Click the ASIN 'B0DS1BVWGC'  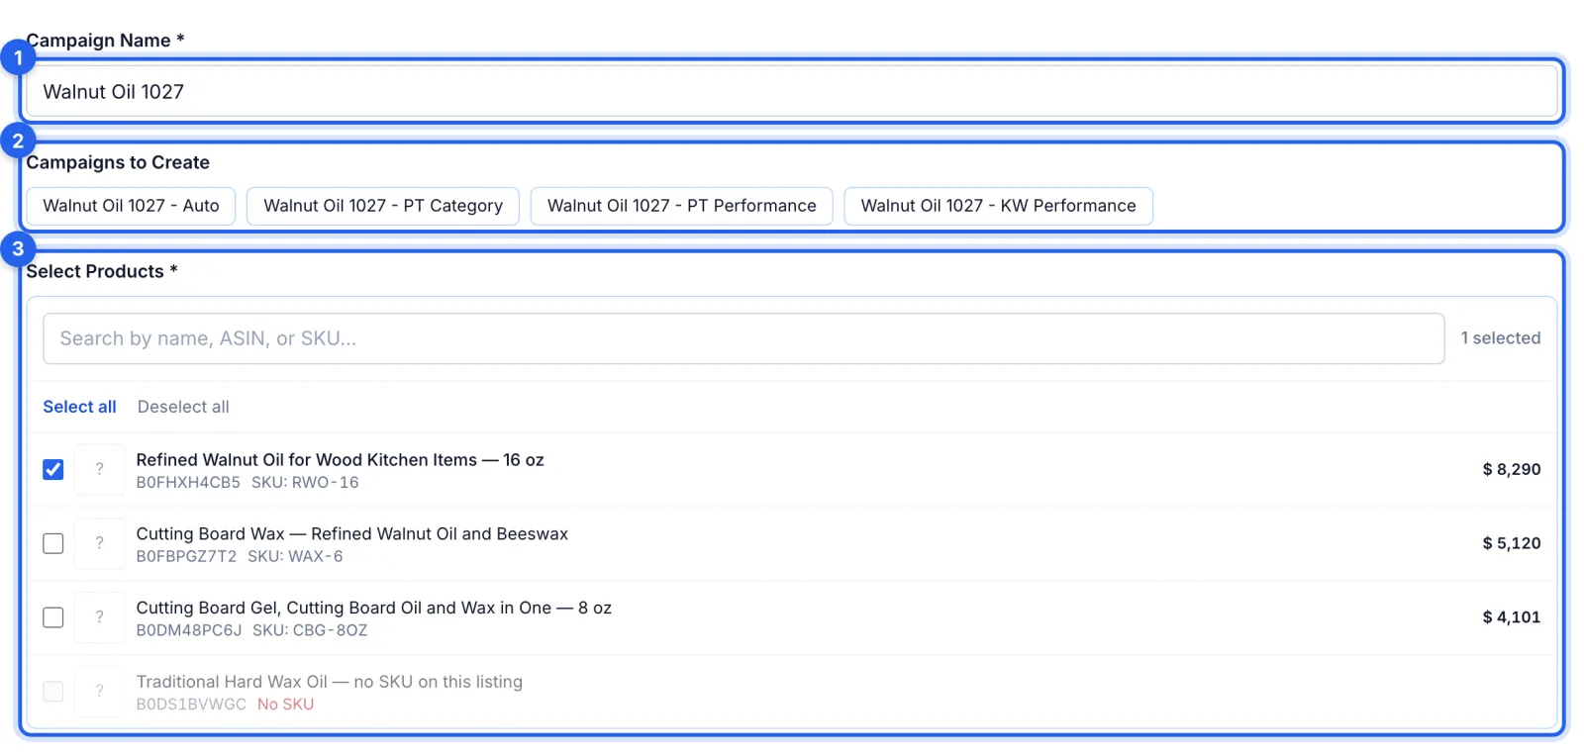point(191,705)
